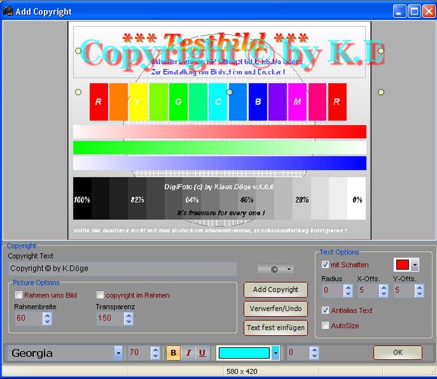Screen dimensions: 437x379
Task: Click the copyright watermark text on preview
Action: (x=234, y=53)
